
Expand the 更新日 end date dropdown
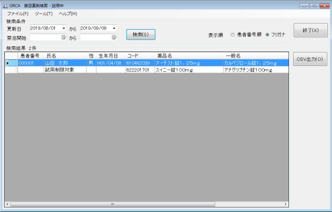click(114, 28)
